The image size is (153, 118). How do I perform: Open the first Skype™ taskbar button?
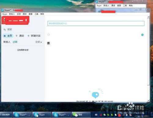tap(22, 115)
